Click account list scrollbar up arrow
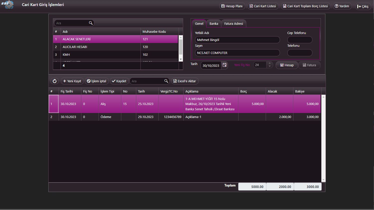 (181, 37)
